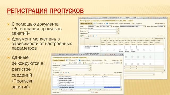The height and width of the screenshot is (95, 170).
Task: Tick lesson 4 checkbox for Зайкина Ольга Андреевна
Action: coord(120,50)
